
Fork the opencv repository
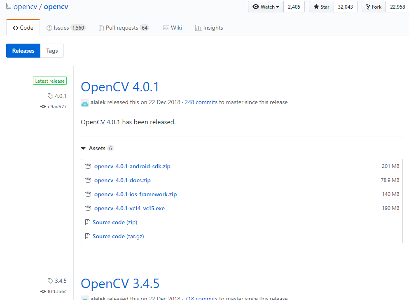374,7
